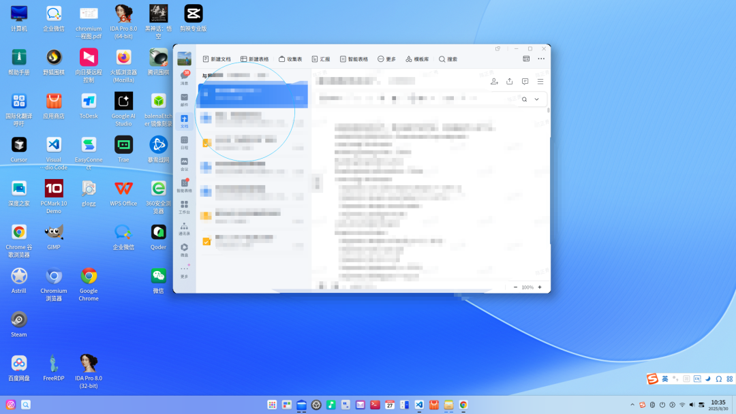Open the ToDesk desktop icon
Screen dimensions: 736x414
[88, 106]
